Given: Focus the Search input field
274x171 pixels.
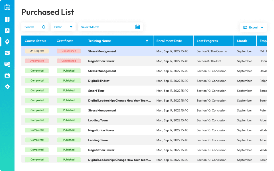Looking at the screenshot, I should 35,27.
